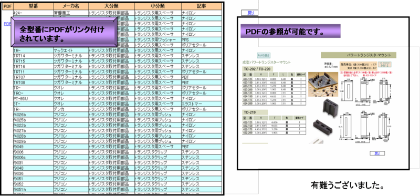420x196 pixels.
Task: Click the f9051 model number cell
Action: point(33,179)
